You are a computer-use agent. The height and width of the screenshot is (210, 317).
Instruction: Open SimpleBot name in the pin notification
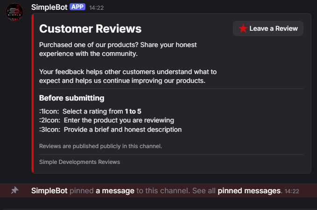tap(49, 190)
